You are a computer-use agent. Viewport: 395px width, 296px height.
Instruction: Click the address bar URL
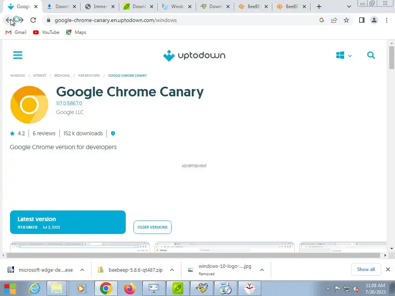(116, 20)
